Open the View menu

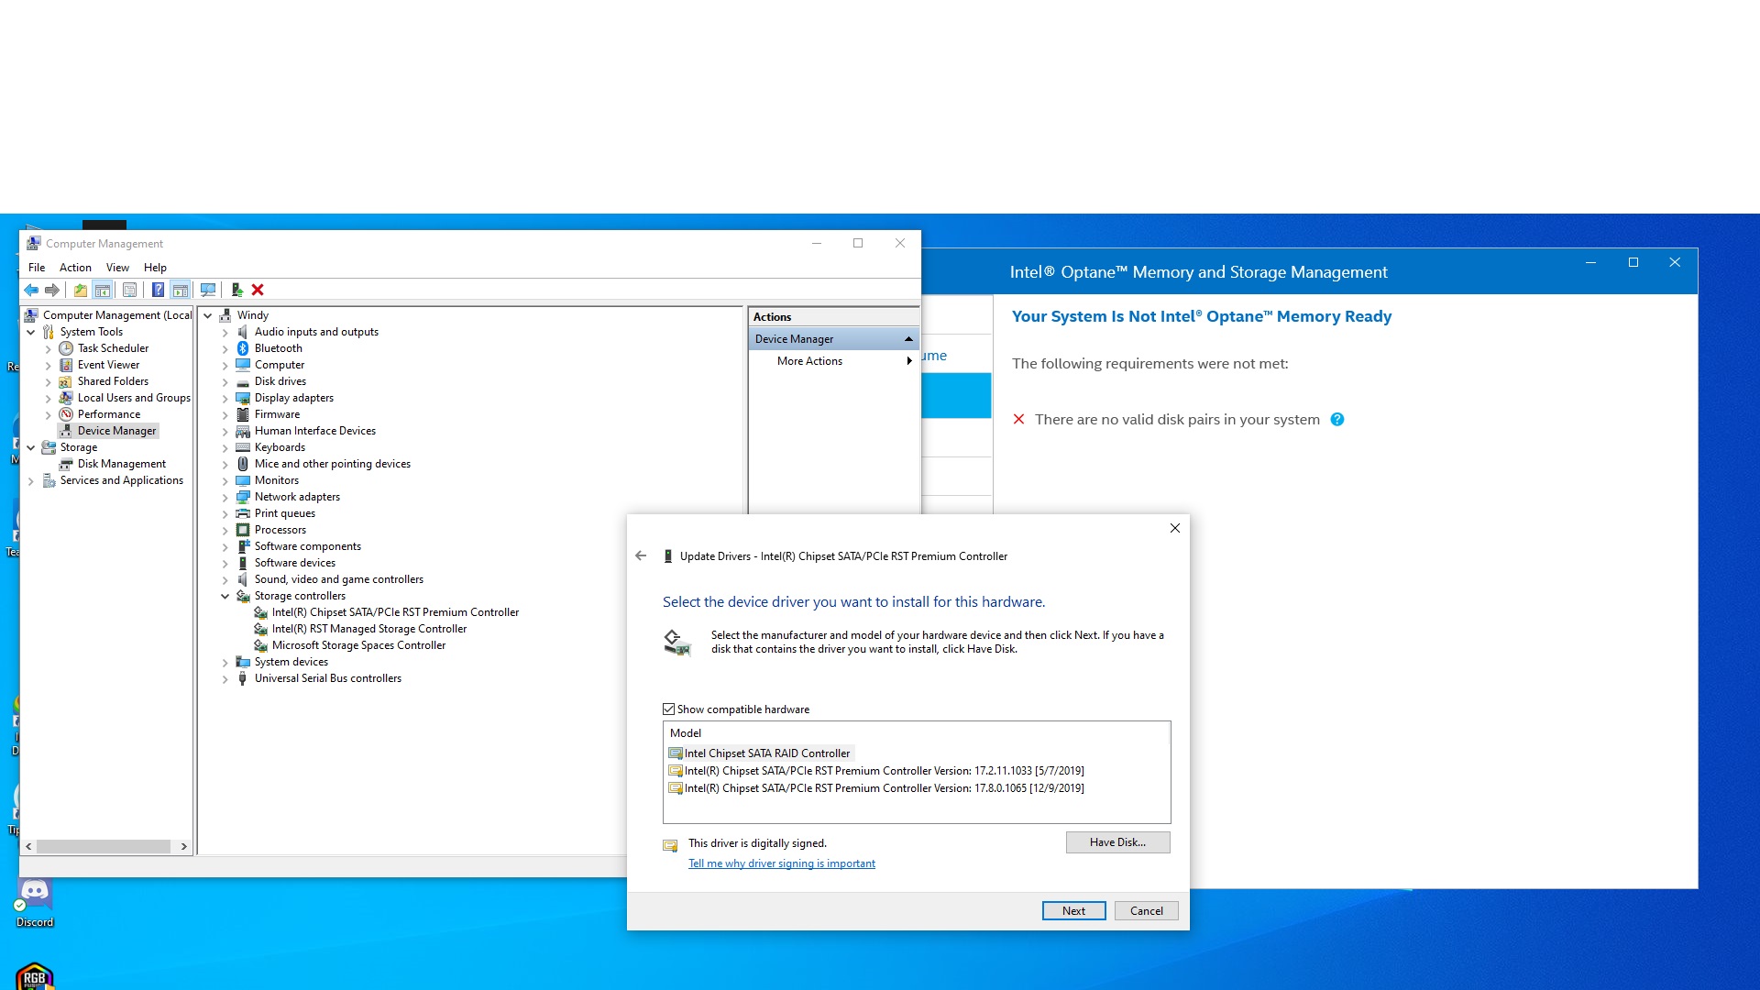pyautogui.click(x=117, y=268)
